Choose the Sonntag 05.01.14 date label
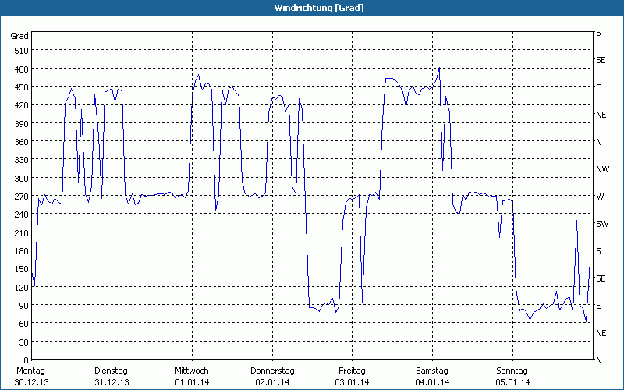 (512, 377)
